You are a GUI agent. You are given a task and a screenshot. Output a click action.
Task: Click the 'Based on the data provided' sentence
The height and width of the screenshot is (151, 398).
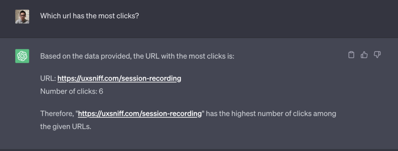[137, 56]
